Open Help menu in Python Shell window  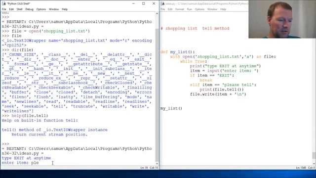tap(65, 9)
